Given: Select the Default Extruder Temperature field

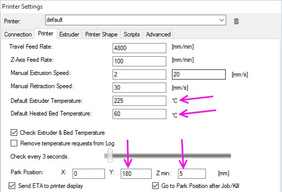Looking at the screenshot, I should pos(139,101).
